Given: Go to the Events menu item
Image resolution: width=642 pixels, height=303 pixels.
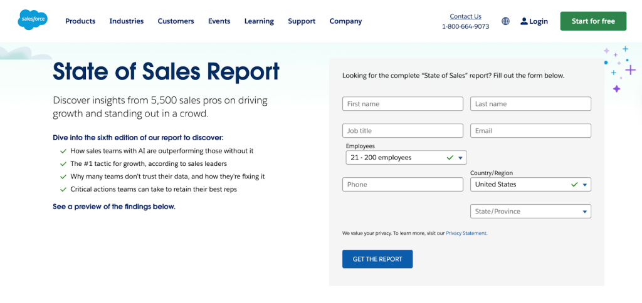Looking at the screenshot, I should pyautogui.click(x=219, y=21).
